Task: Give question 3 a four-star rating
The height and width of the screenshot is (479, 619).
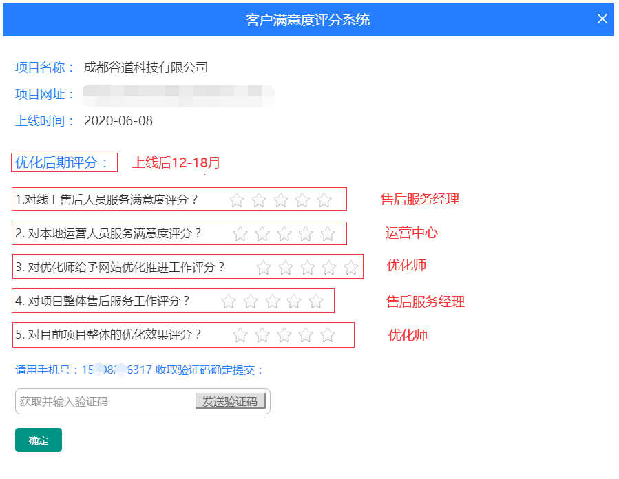Action: coord(330,268)
